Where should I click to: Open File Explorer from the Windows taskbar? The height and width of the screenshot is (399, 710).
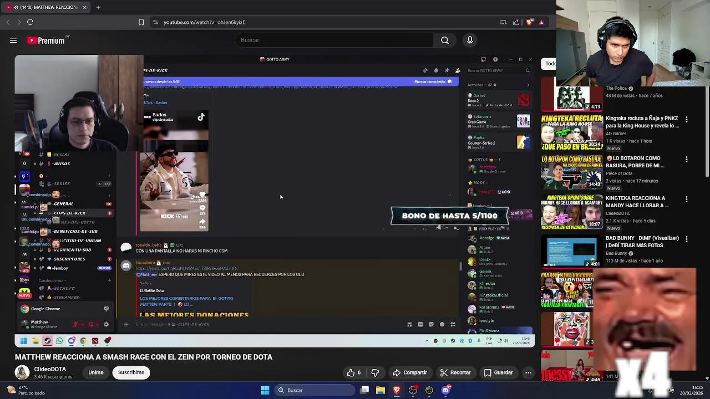pyautogui.click(x=381, y=390)
